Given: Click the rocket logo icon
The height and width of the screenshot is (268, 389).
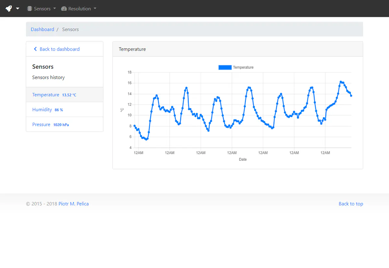Looking at the screenshot, I should [9, 9].
